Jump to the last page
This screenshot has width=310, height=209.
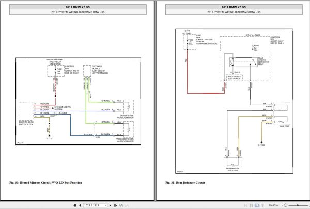115,205
